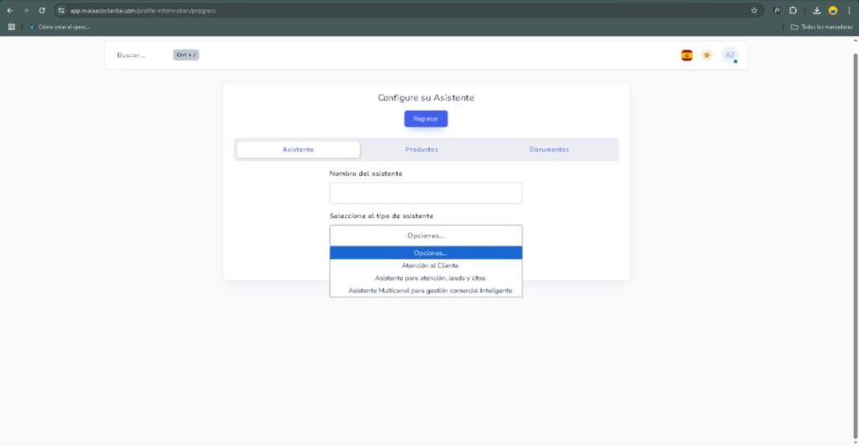This screenshot has width=859, height=446.
Task: Switch to the Documentos tab
Action: click(549, 149)
